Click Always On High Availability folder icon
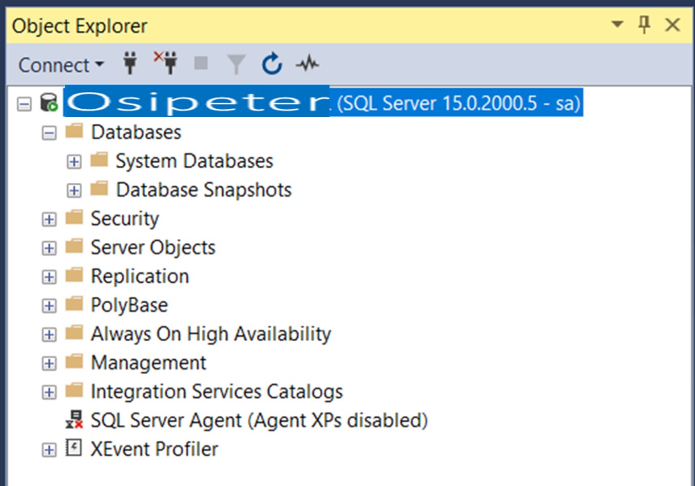 point(74,332)
